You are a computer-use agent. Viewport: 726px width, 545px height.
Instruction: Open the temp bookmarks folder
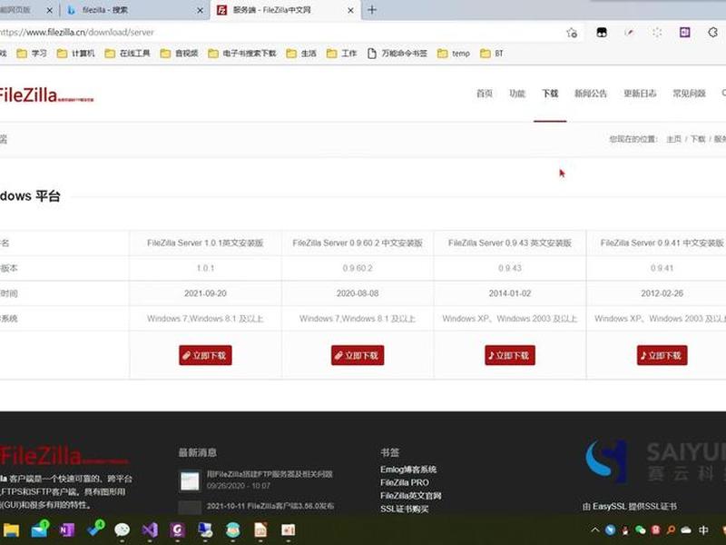[x=454, y=54]
